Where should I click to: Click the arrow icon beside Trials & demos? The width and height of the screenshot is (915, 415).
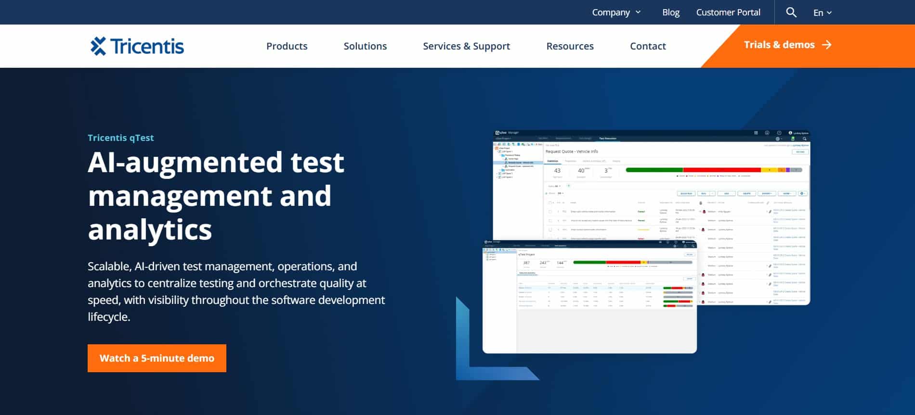click(x=827, y=45)
